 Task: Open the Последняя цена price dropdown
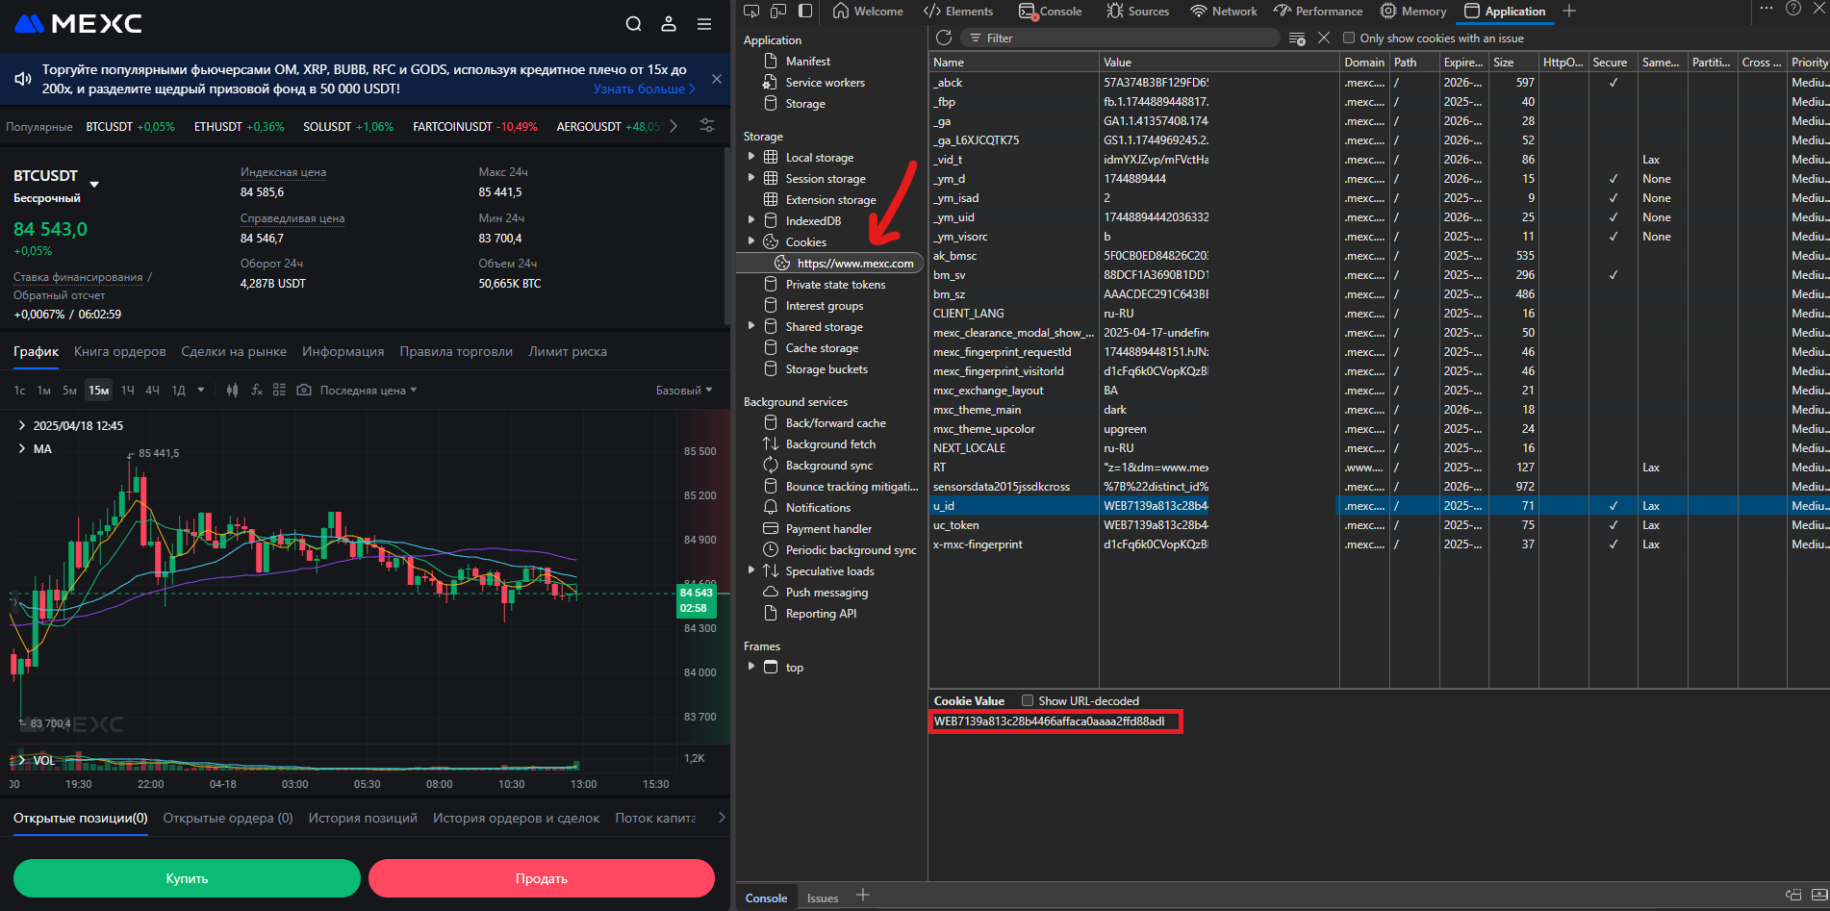(369, 391)
